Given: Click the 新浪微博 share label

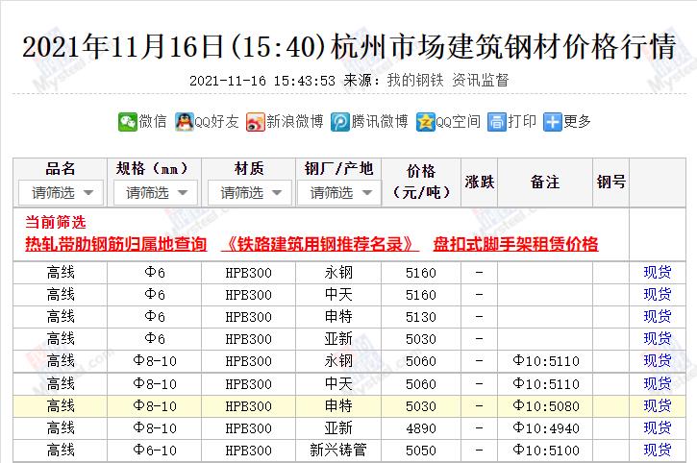Looking at the screenshot, I should point(295,121).
